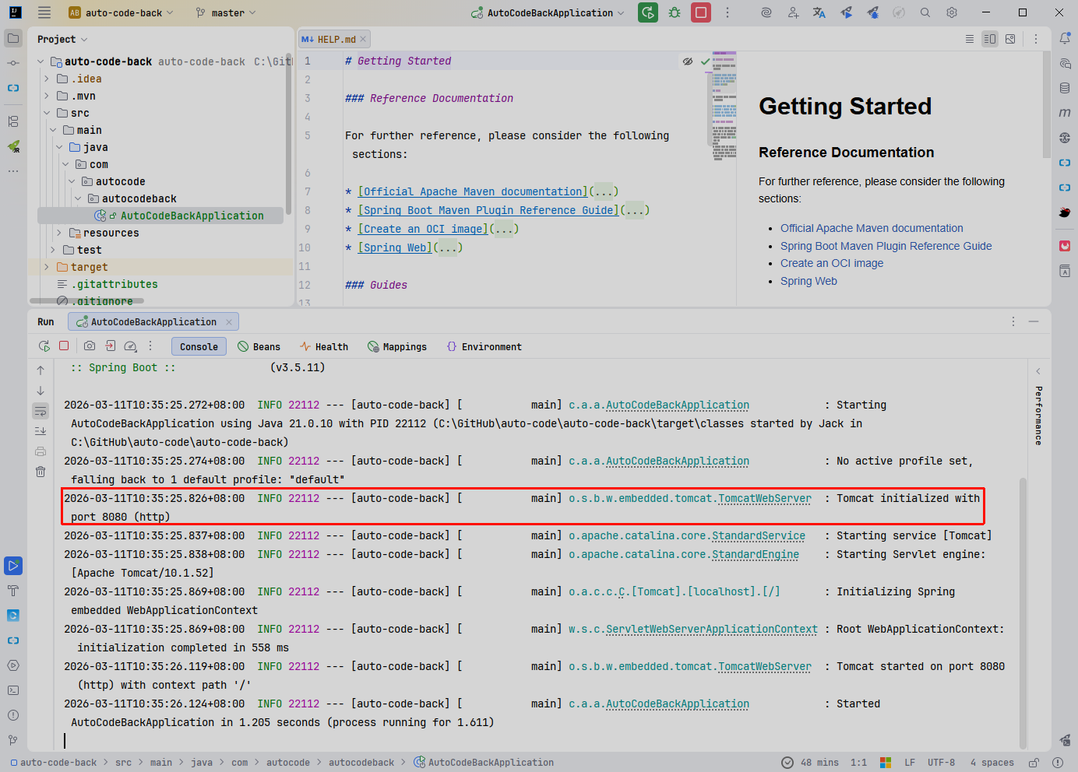The image size is (1078, 772).
Task: Collapse the src folder
Action: (x=47, y=113)
